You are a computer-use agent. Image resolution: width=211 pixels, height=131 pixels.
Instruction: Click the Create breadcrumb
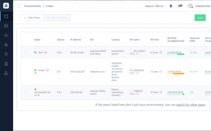pyautogui.click(x=49, y=6)
